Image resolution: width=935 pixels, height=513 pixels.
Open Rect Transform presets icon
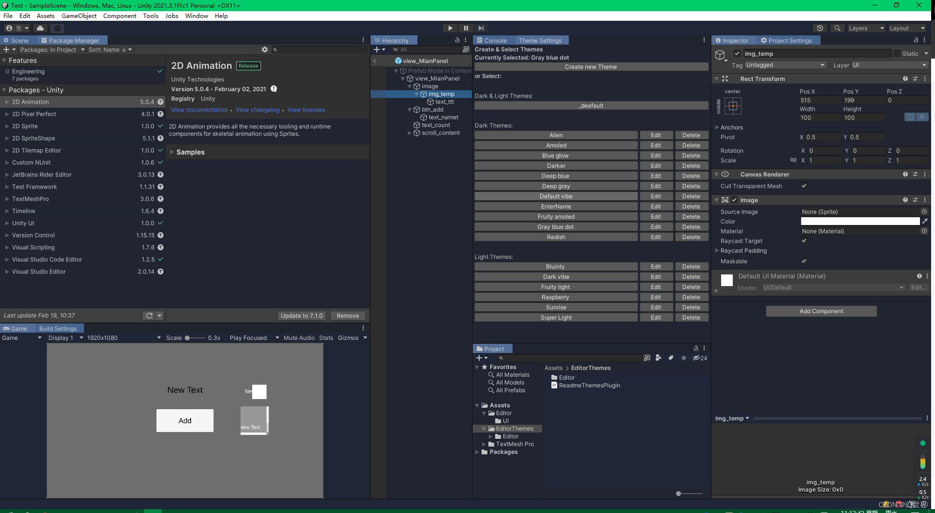tap(915, 79)
